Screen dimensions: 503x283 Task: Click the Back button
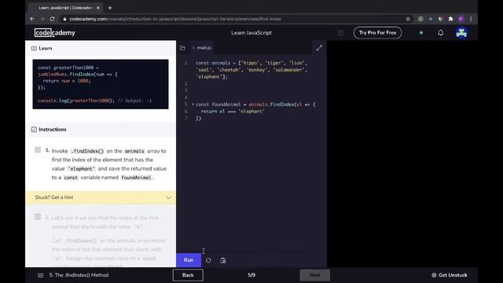(188, 275)
